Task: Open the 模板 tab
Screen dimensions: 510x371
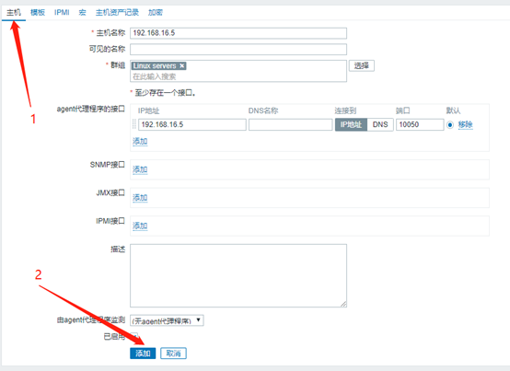Action: (38, 13)
